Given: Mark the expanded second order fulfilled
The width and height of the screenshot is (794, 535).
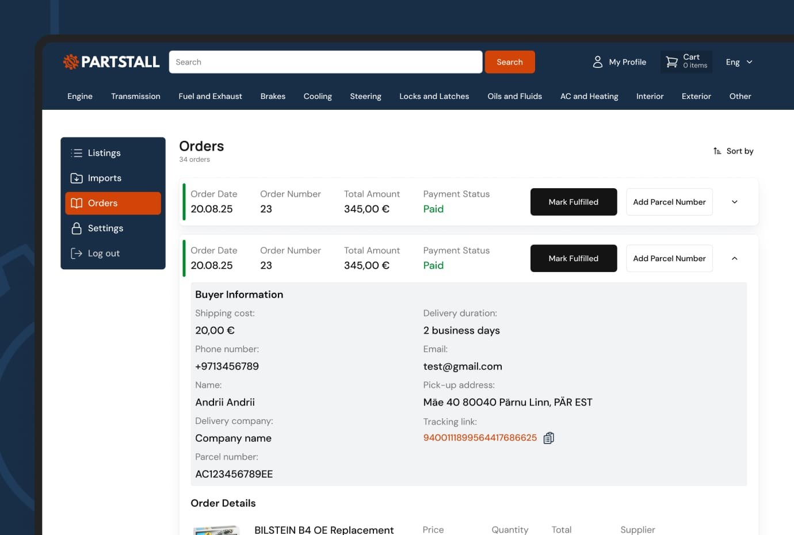Looking at the screenshot, I should tap(574, 258).
